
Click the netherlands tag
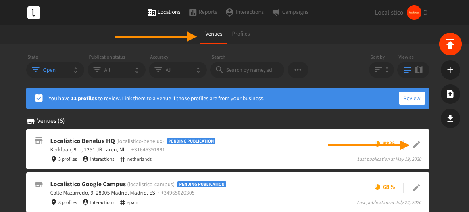tap(136, 159)
